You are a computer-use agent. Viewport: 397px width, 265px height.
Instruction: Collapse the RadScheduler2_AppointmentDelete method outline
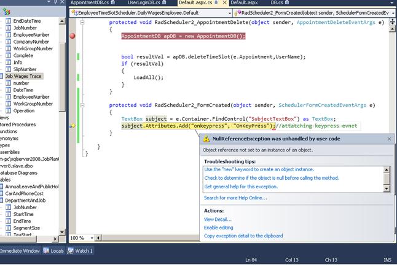tap(84, 22)
